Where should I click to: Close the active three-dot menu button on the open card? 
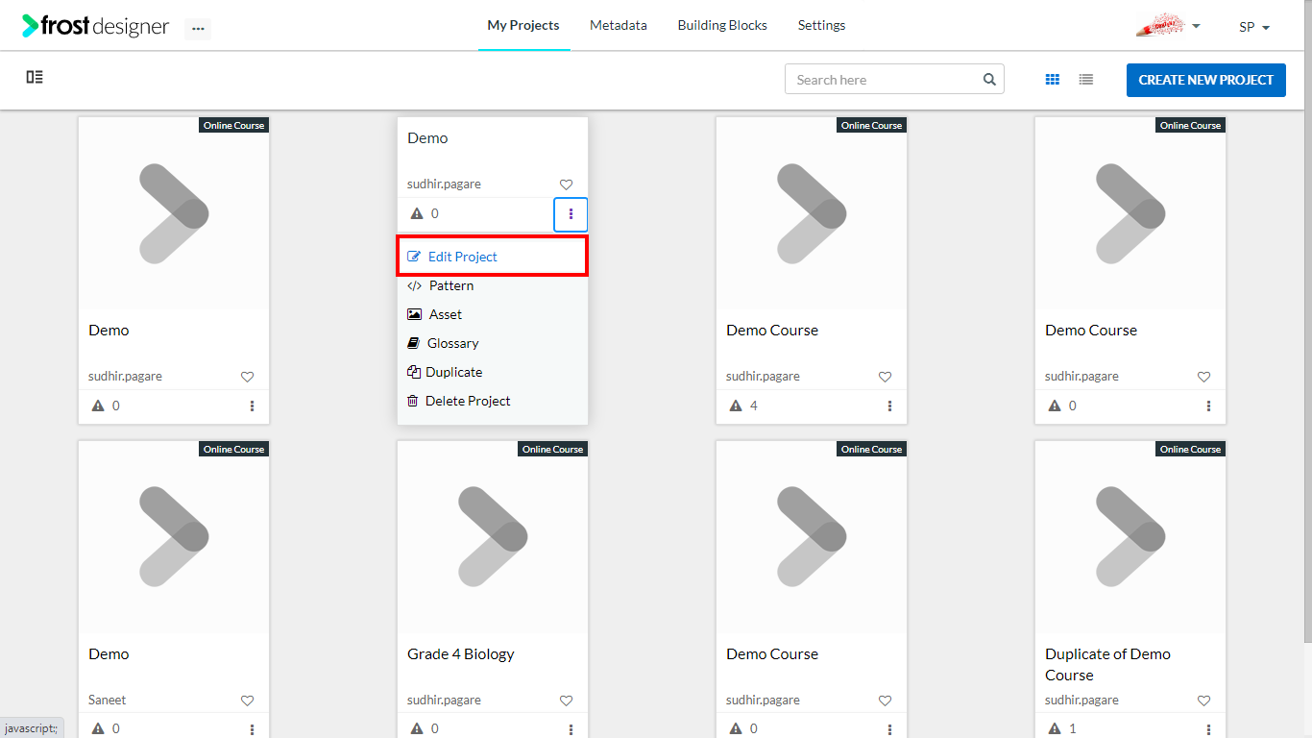point(571,213)
